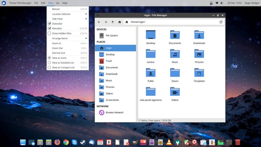
Task: Go to parent folder with up arrow
Action: (x=113, y=22)
